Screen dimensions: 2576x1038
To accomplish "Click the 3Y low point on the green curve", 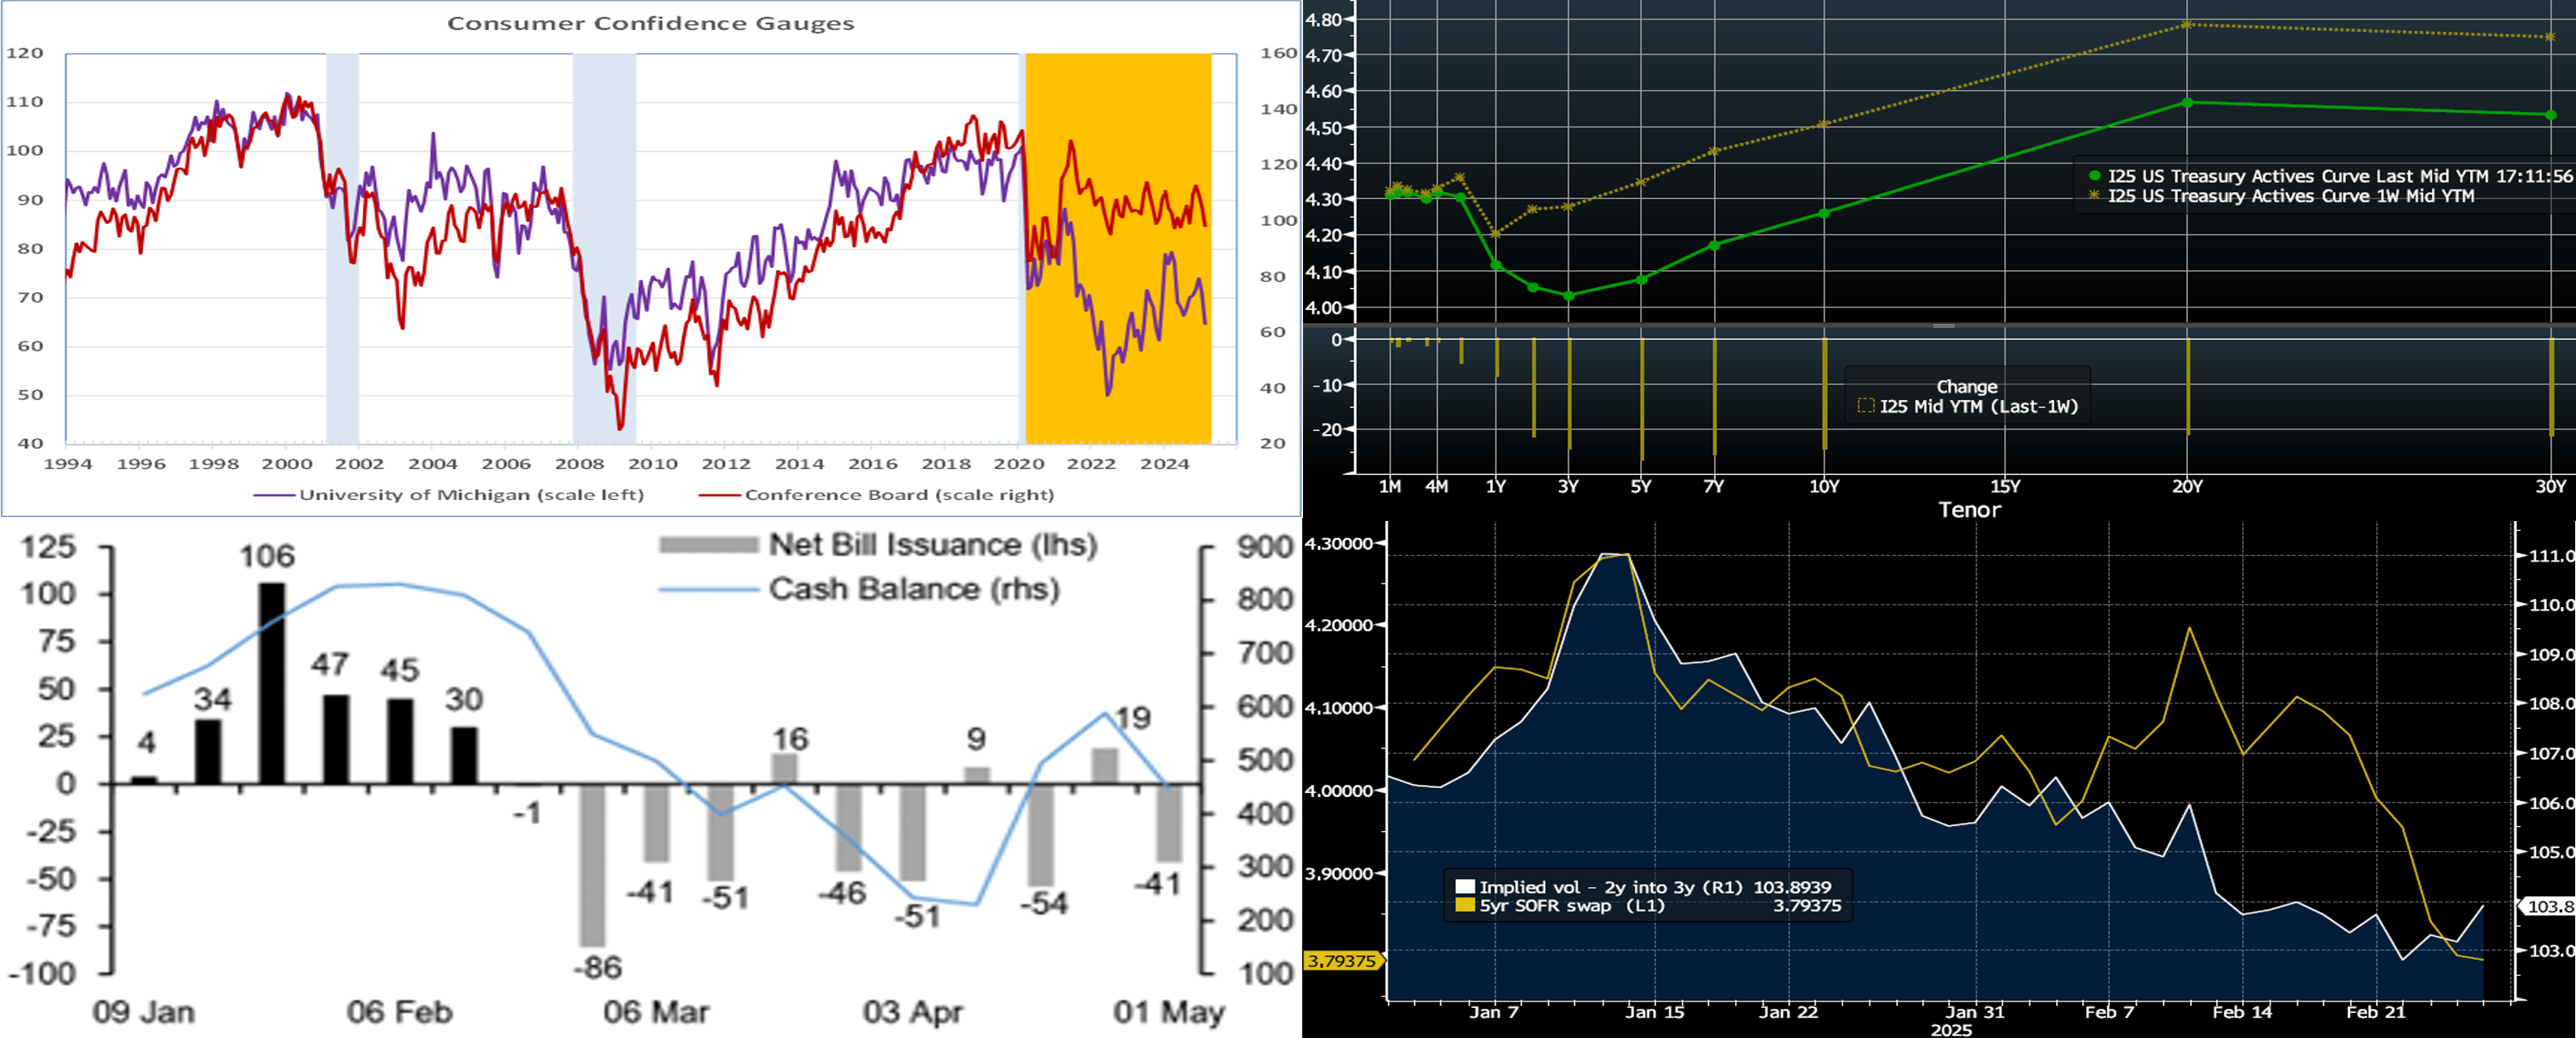I will coord(1568,295).
